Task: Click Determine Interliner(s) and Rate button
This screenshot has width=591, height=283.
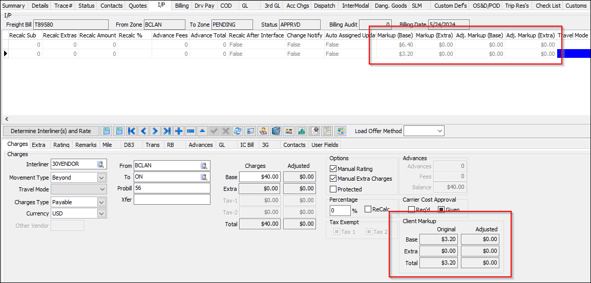Action: (51, 131)
